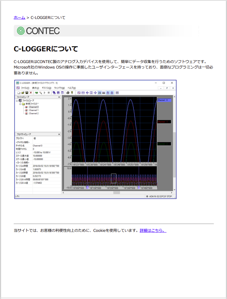227x299 pixels.
Task: Click the ホーム breadcrumb link
Action: 19,17
